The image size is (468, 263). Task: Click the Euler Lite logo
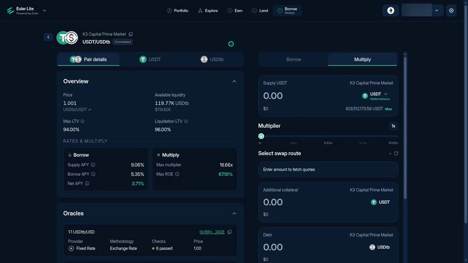(11, 11)
